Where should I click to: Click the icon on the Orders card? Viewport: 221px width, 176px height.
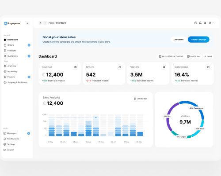tap(120, 67)
